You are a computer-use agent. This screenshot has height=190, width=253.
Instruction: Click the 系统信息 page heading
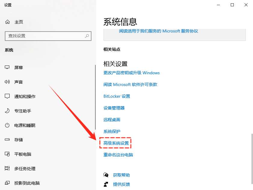coord(120,22)
